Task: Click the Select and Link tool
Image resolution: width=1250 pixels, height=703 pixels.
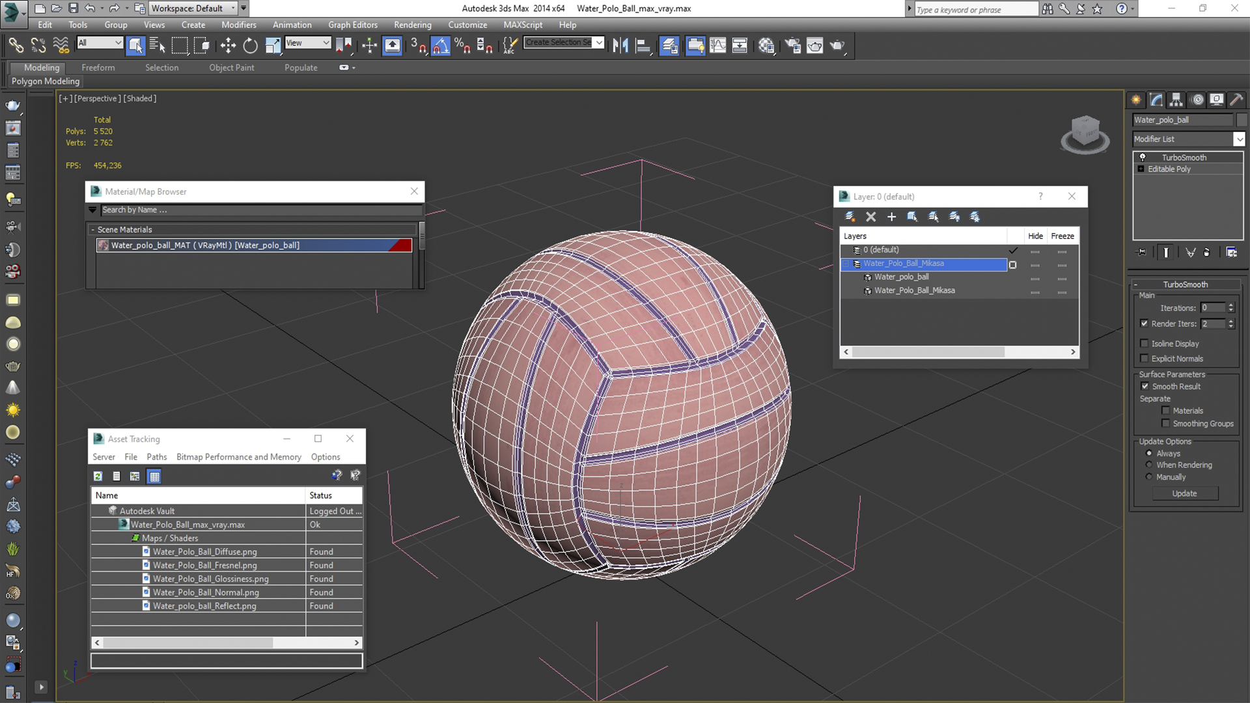Action: click(16, 45)
